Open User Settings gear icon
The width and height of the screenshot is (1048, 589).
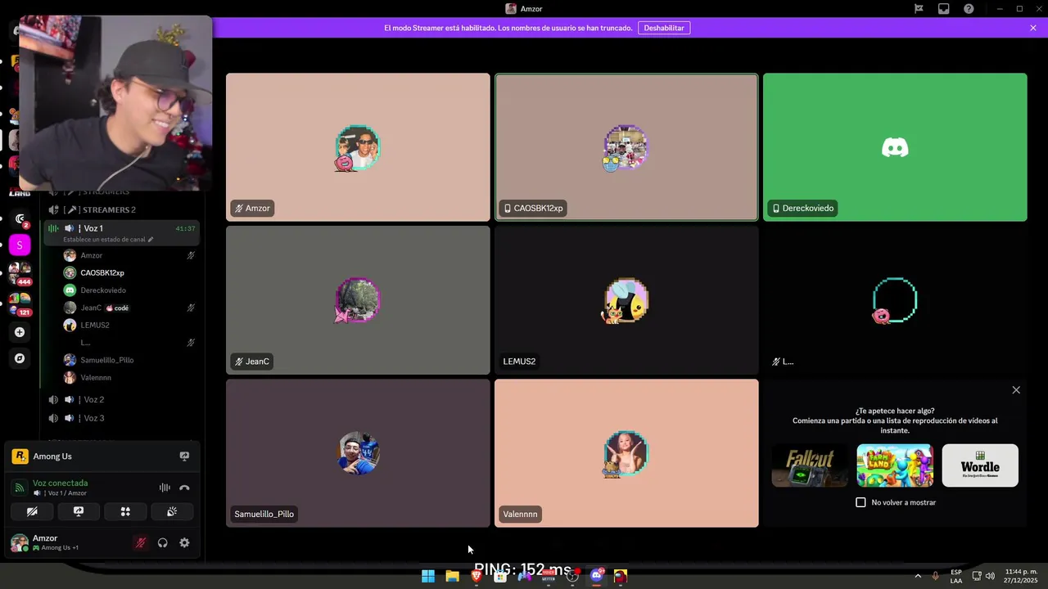184,542
